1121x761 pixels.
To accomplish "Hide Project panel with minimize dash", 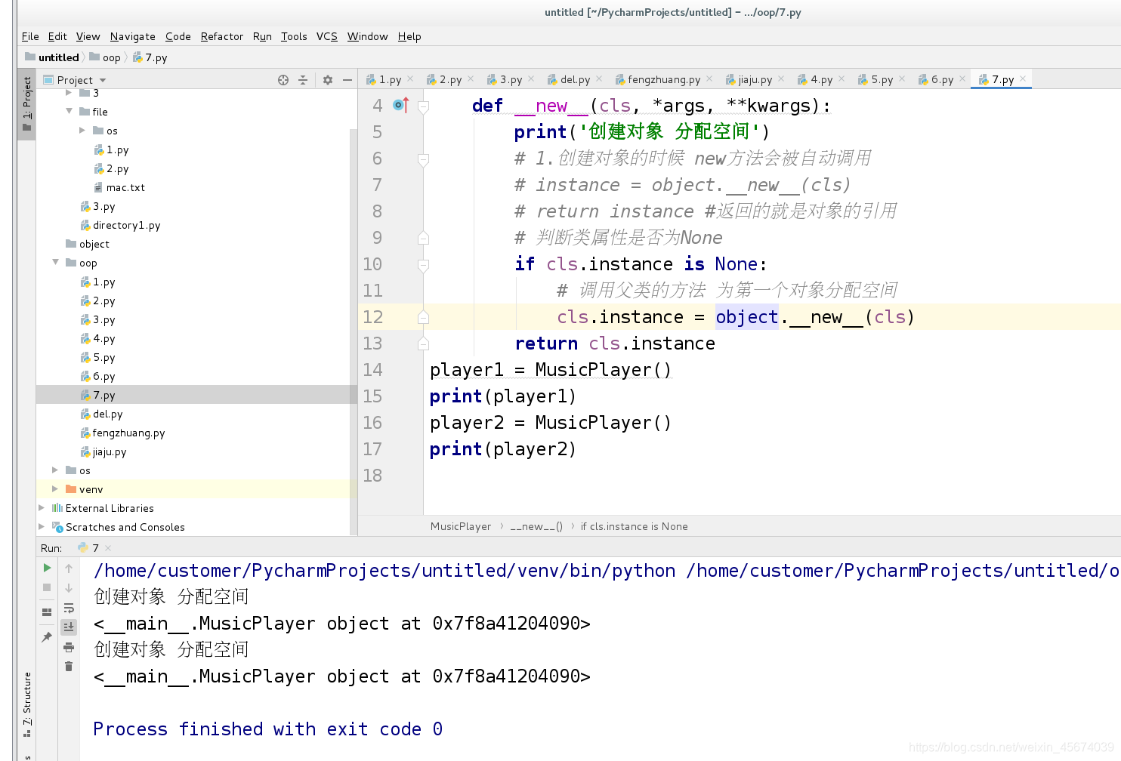I will point(347,79).
